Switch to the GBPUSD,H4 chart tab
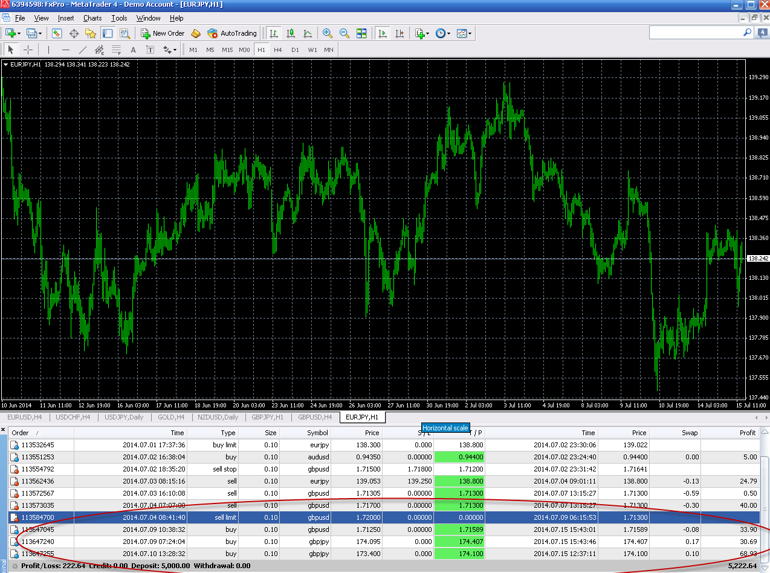The height and width of the screenshot is (573, 770). tap(314, 417)
